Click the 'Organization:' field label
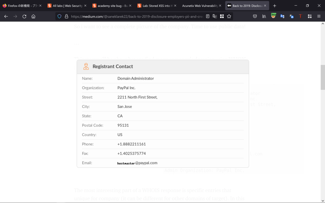Image resolution: width=325 pixels, height=203 pixels. point(93,88)
